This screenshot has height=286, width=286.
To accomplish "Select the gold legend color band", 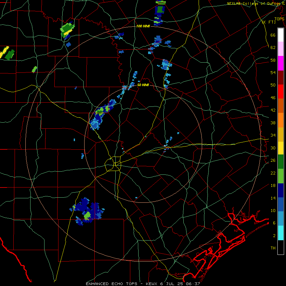I will tap(281, 134).
